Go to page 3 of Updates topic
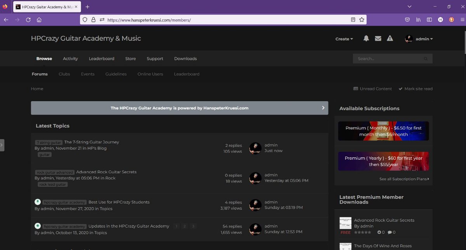The width and height of the screenshot is (466, 250). pyautogui.click(x=193, y=226)
